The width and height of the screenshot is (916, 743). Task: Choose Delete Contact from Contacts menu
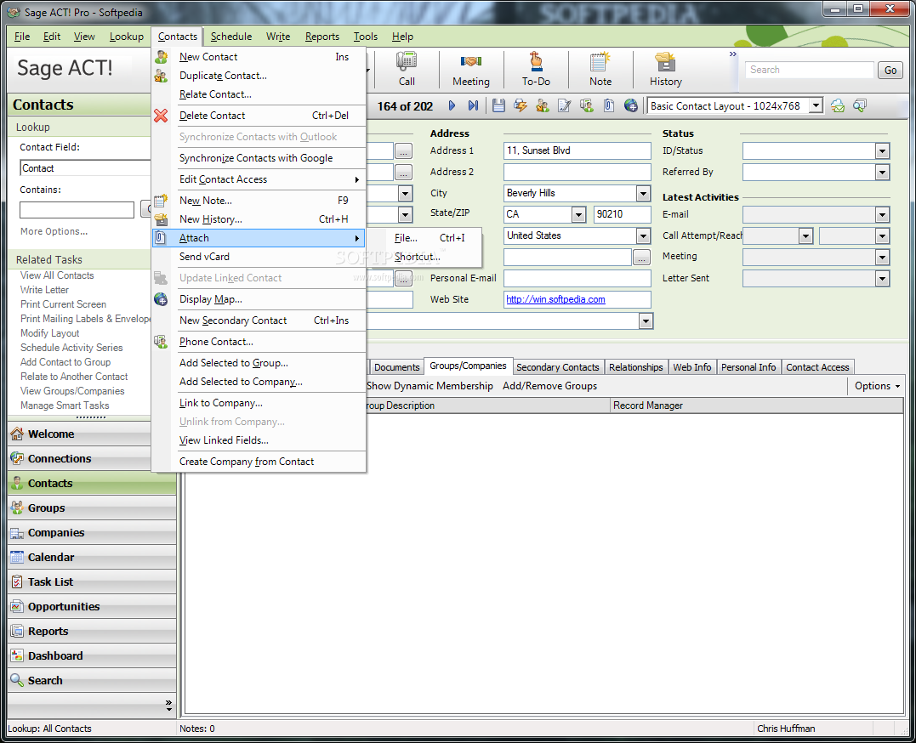click(x=259, y=116)
